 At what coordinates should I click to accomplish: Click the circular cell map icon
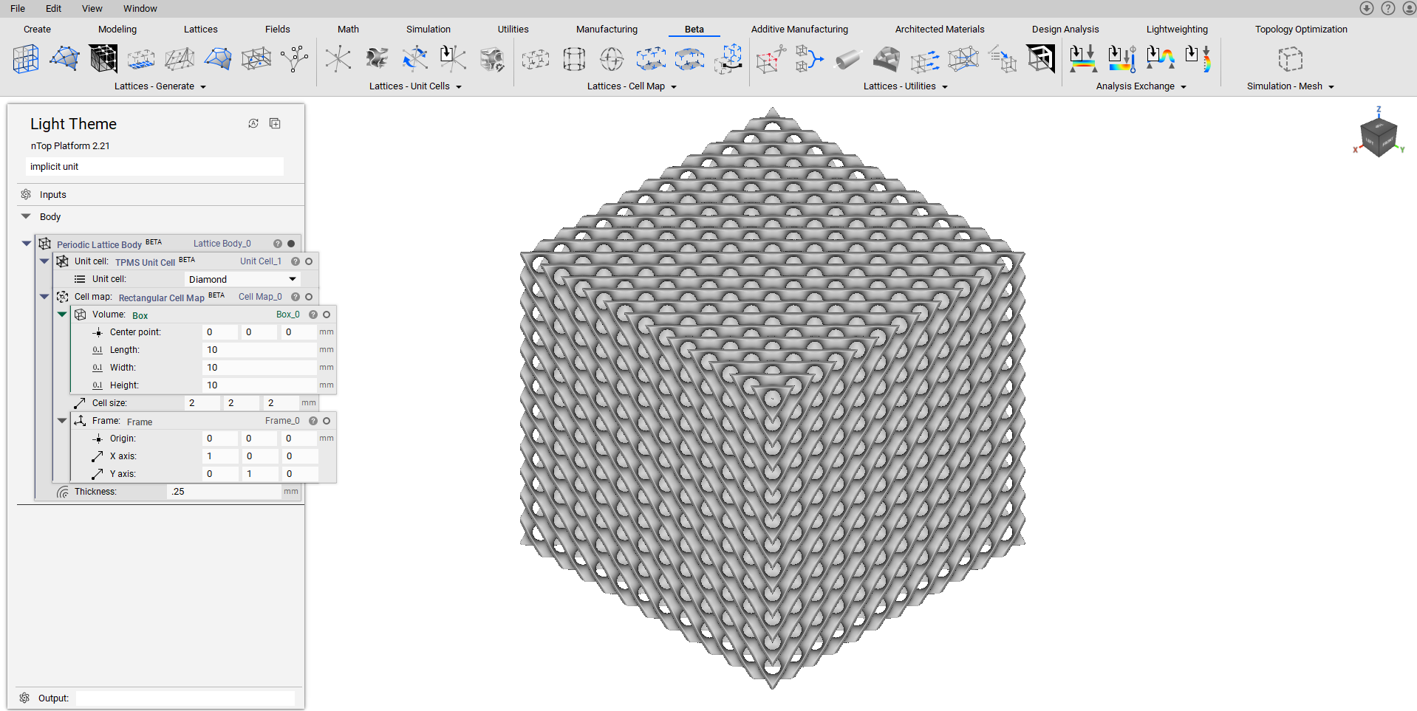click(612, 59)
